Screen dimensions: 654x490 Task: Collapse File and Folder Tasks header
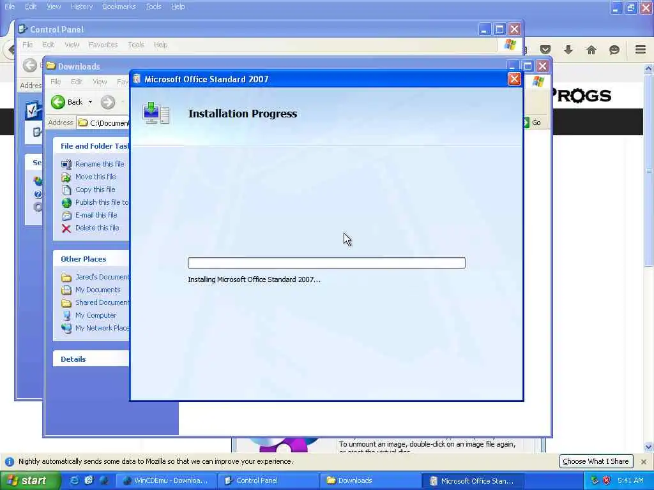point(91,146)
